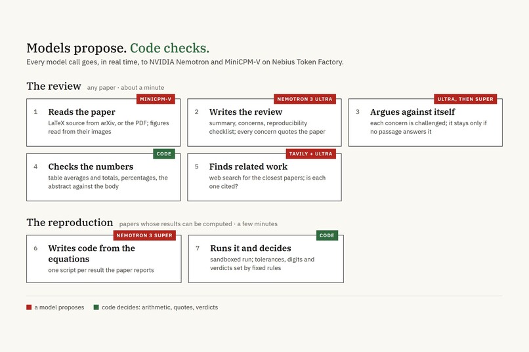
Task: Click 'one script per result' description
Action: point(101,270)
